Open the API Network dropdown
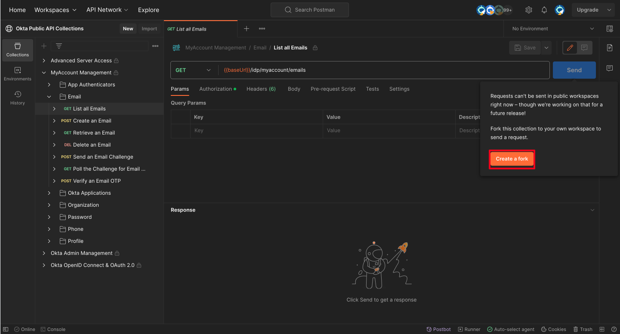Screen dimensions: 620x334 pos(108,10)
